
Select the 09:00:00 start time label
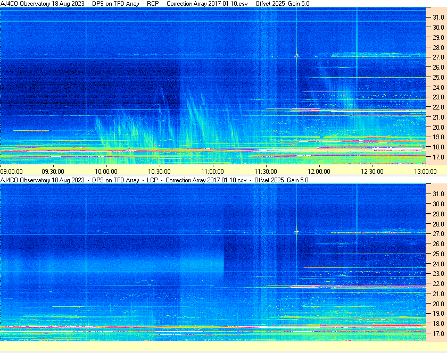(x=12, y=171)
